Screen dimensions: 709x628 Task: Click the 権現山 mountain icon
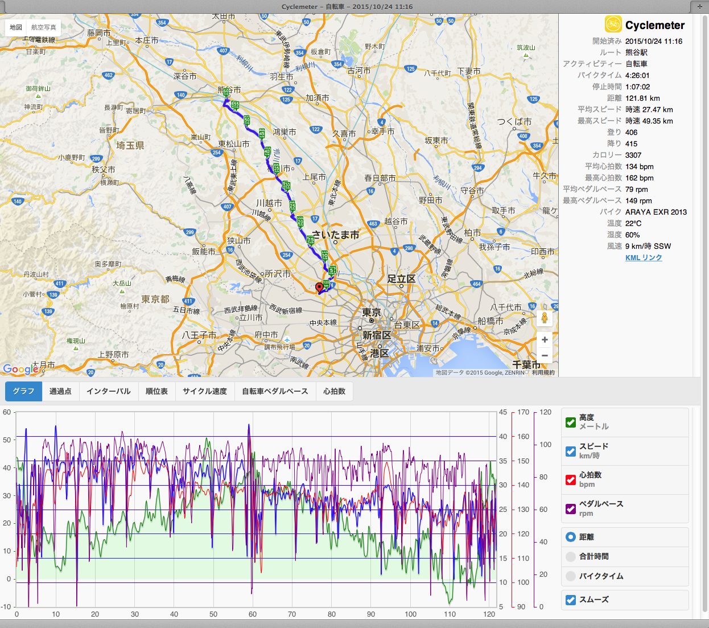[x=76, y=348]
